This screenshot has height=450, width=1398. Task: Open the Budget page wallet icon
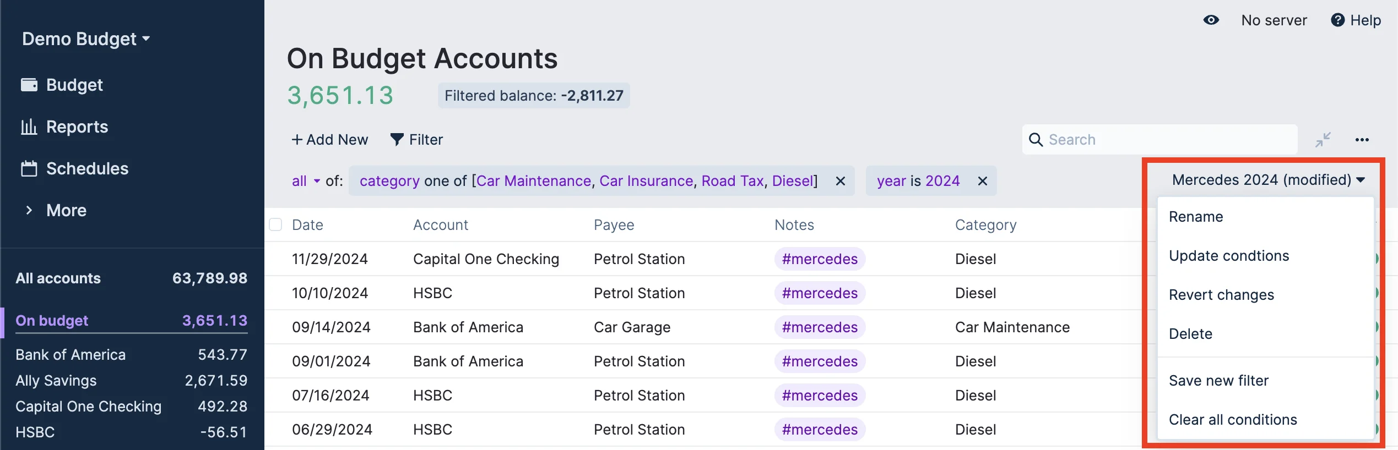point(29,85)
